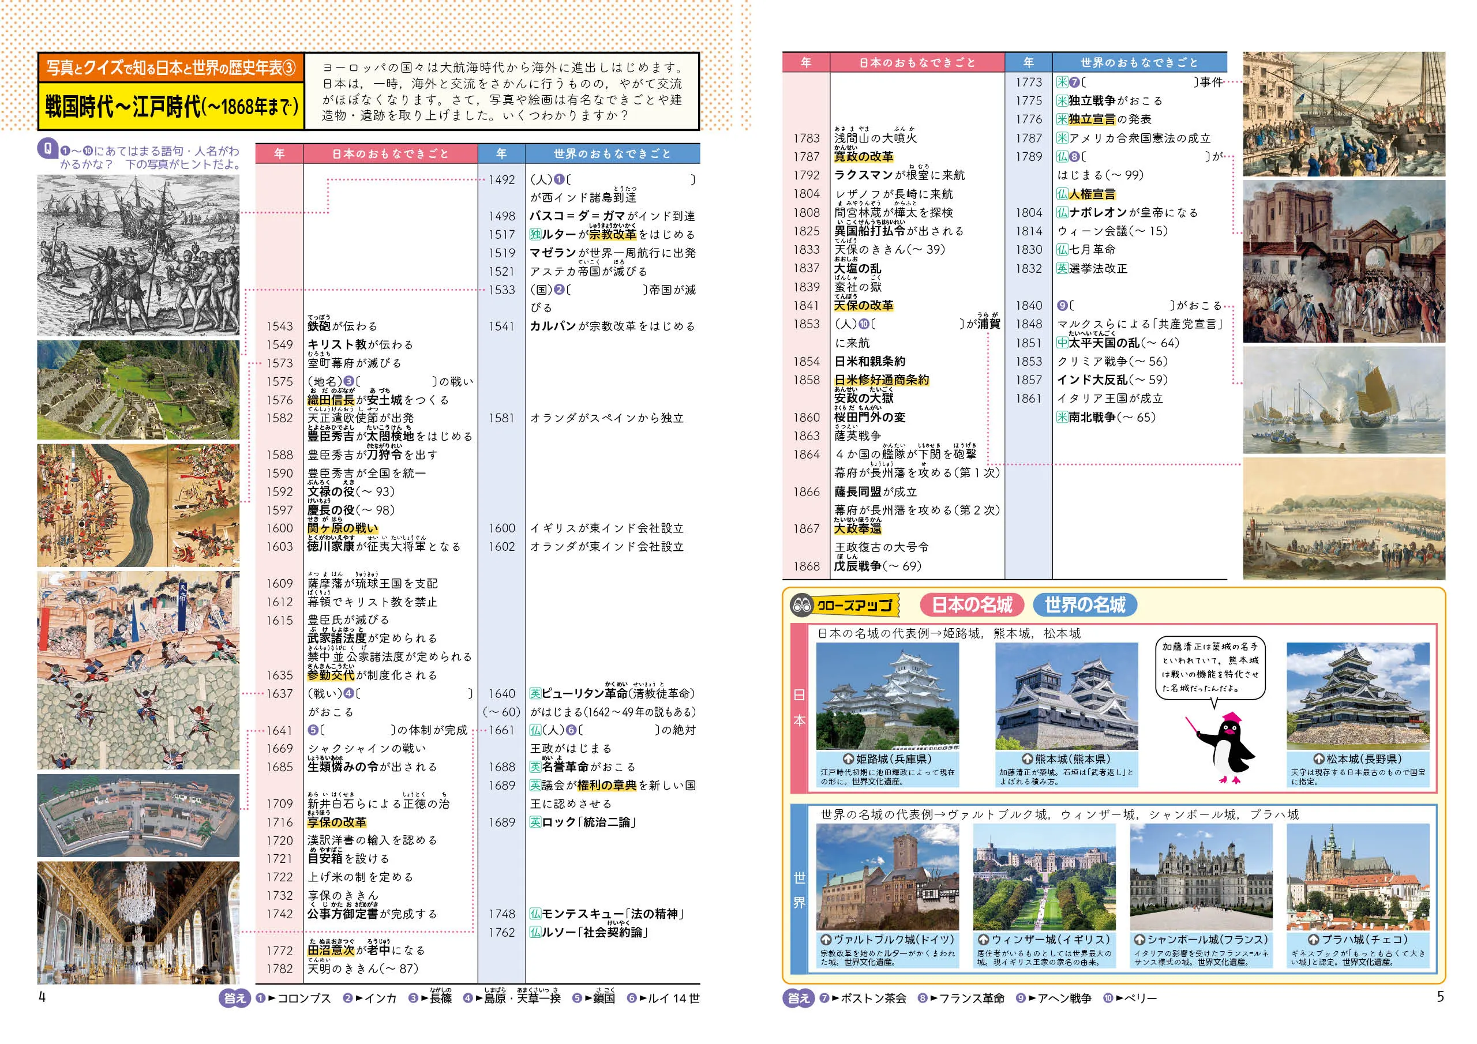This screenshot has height=1044, width=1477.
Task: Open the Perry landing at Uraga painting
Action: pyautogui.click(x=1344, y=519)
